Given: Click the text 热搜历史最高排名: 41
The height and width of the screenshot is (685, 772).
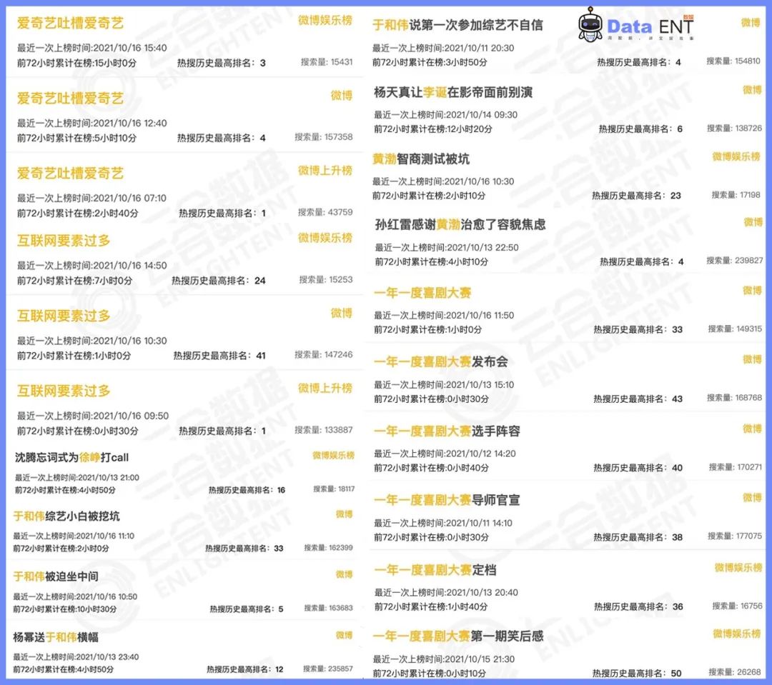Looking at the screenshot, I should point(219,355).
